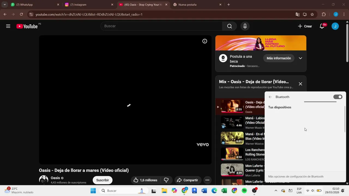Open network, volume and battery quick settings
This screenshot has width=349, height=196.
(x=313, y=191)
